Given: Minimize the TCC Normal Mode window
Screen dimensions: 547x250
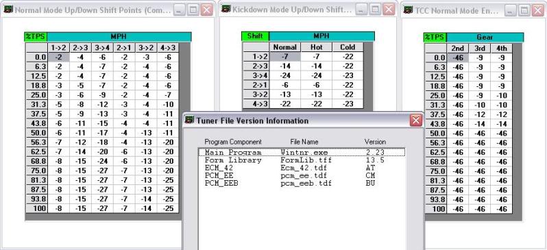Looking at the screenshot, I should click(510, 10).
